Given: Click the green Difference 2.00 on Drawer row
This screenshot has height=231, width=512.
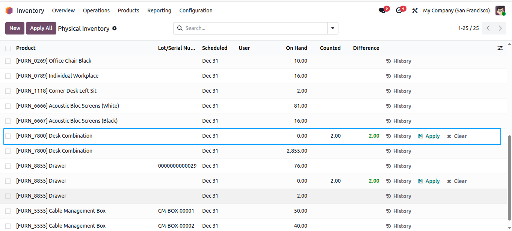Looking at the screenshot, I should [x=374, y=181].
